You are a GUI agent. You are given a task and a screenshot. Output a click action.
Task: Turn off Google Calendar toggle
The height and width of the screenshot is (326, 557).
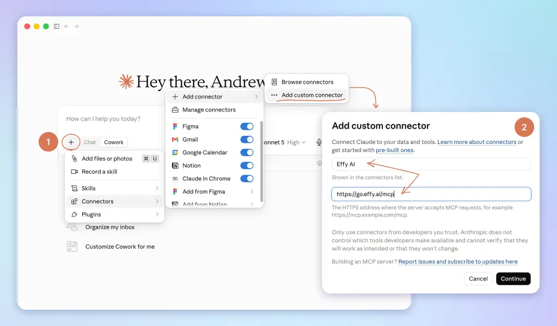[x=247, y=153]
